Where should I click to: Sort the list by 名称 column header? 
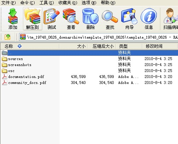(30, 46)
